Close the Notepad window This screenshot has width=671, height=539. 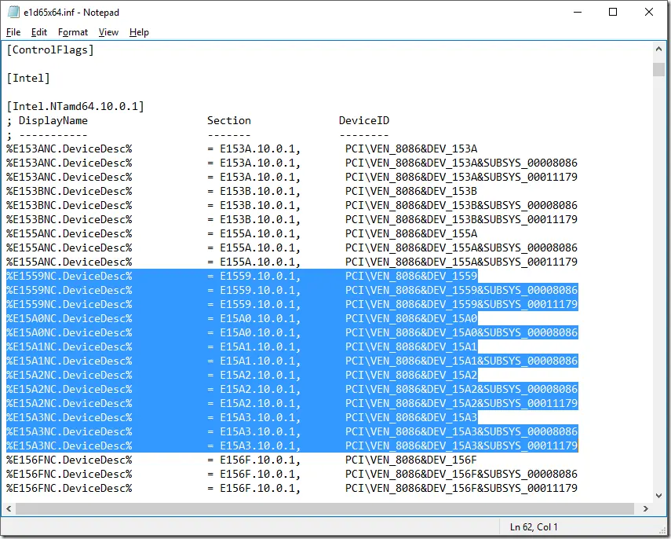[649, 12]
